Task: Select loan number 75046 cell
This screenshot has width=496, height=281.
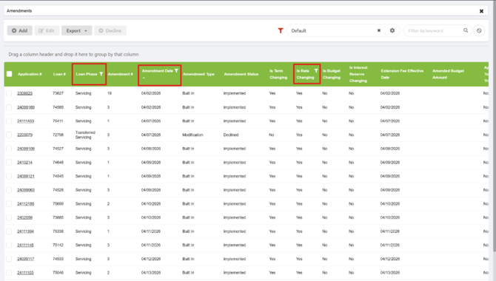Action: (x=58, y=272)
